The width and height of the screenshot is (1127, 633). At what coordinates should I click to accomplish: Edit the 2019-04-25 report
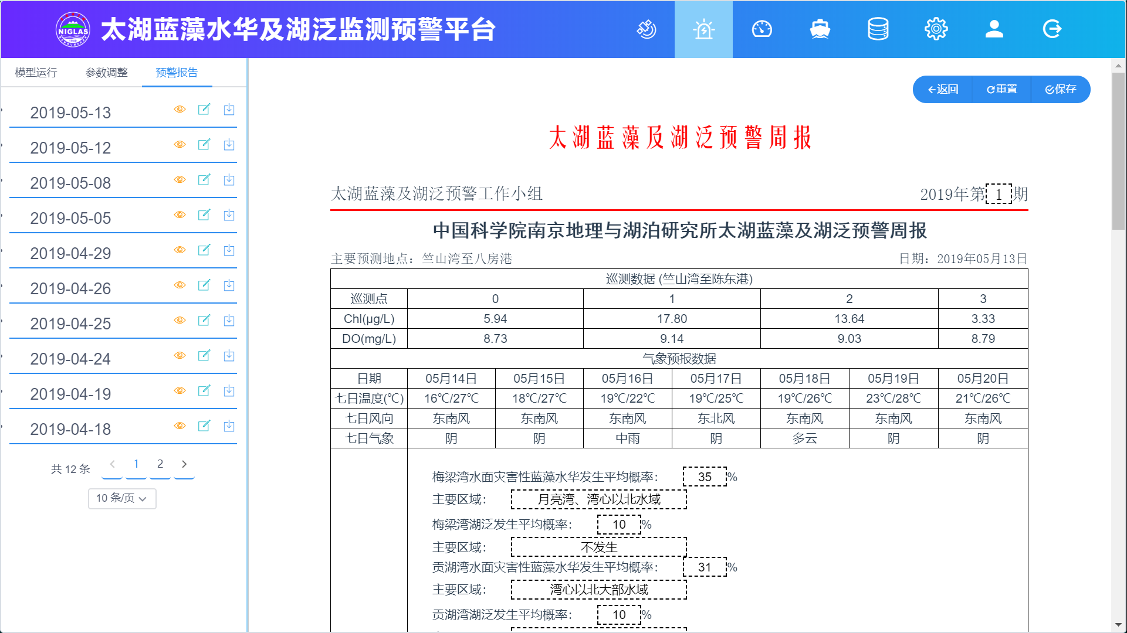pos(204,321)
